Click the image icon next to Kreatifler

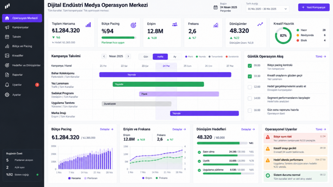pos(7,56)
